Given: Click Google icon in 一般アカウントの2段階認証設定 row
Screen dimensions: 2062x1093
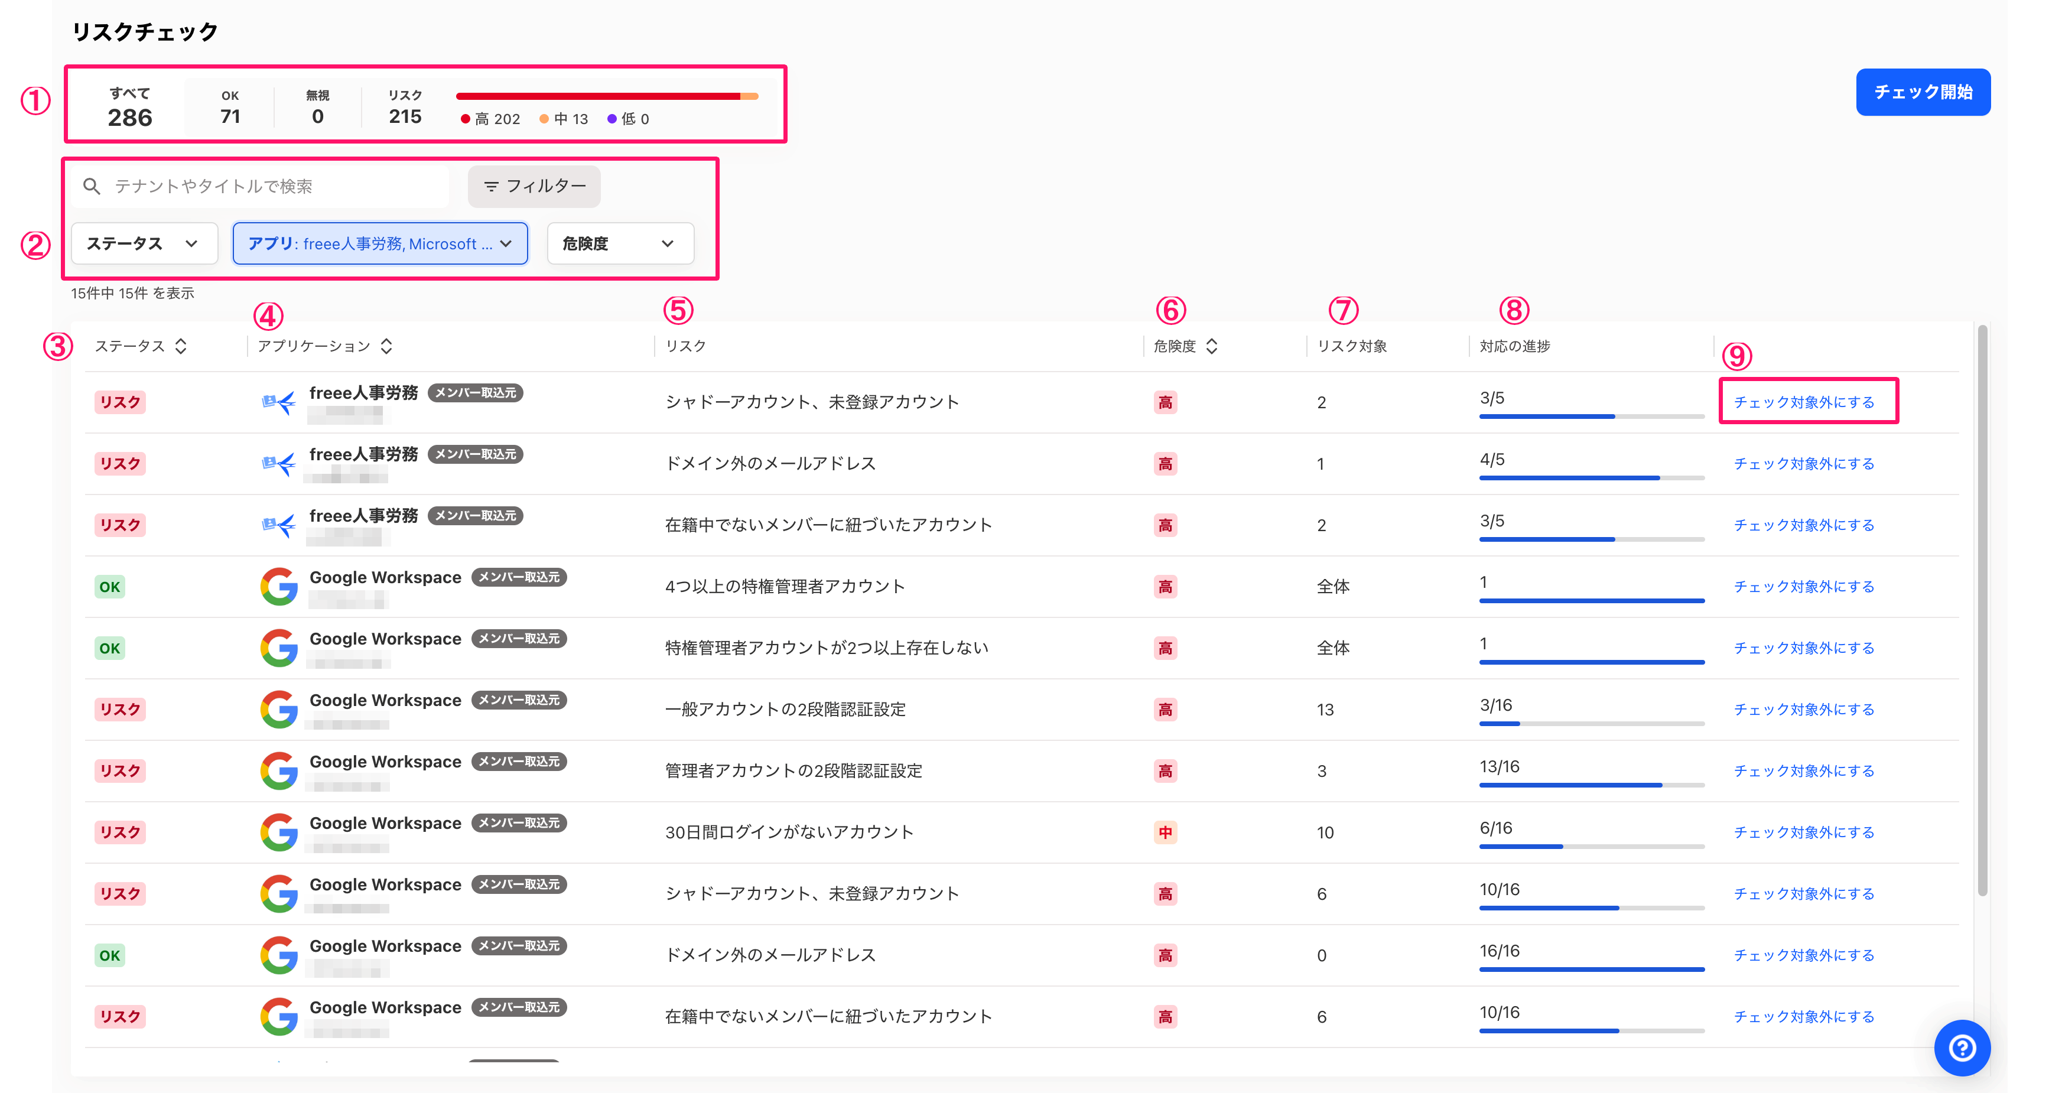Looking at the screenshot, I should 278,709.
